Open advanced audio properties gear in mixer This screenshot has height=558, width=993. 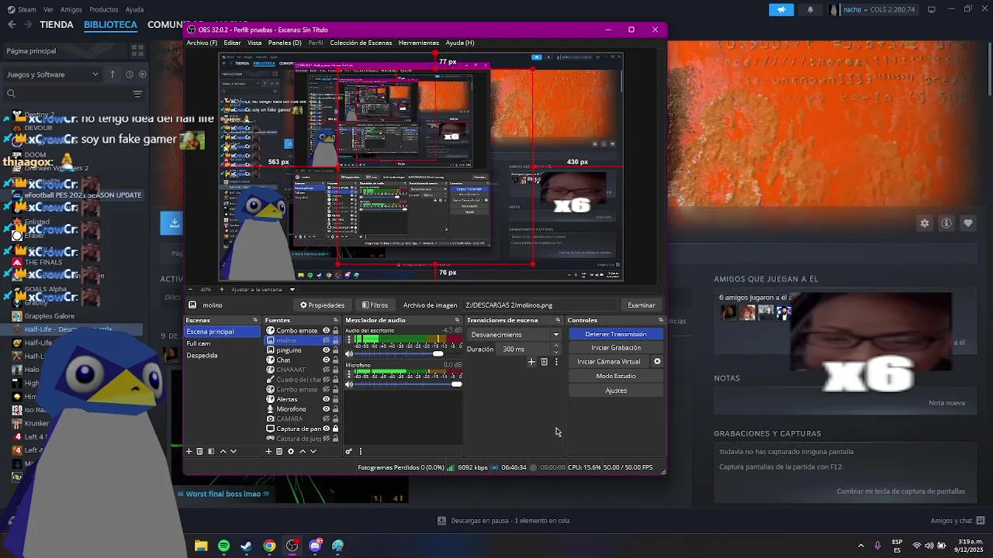[x=348, y=451]
